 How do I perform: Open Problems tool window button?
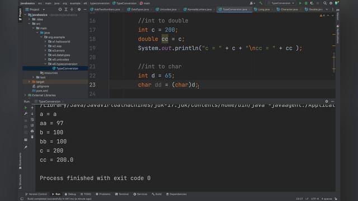[x=103, y=194]
